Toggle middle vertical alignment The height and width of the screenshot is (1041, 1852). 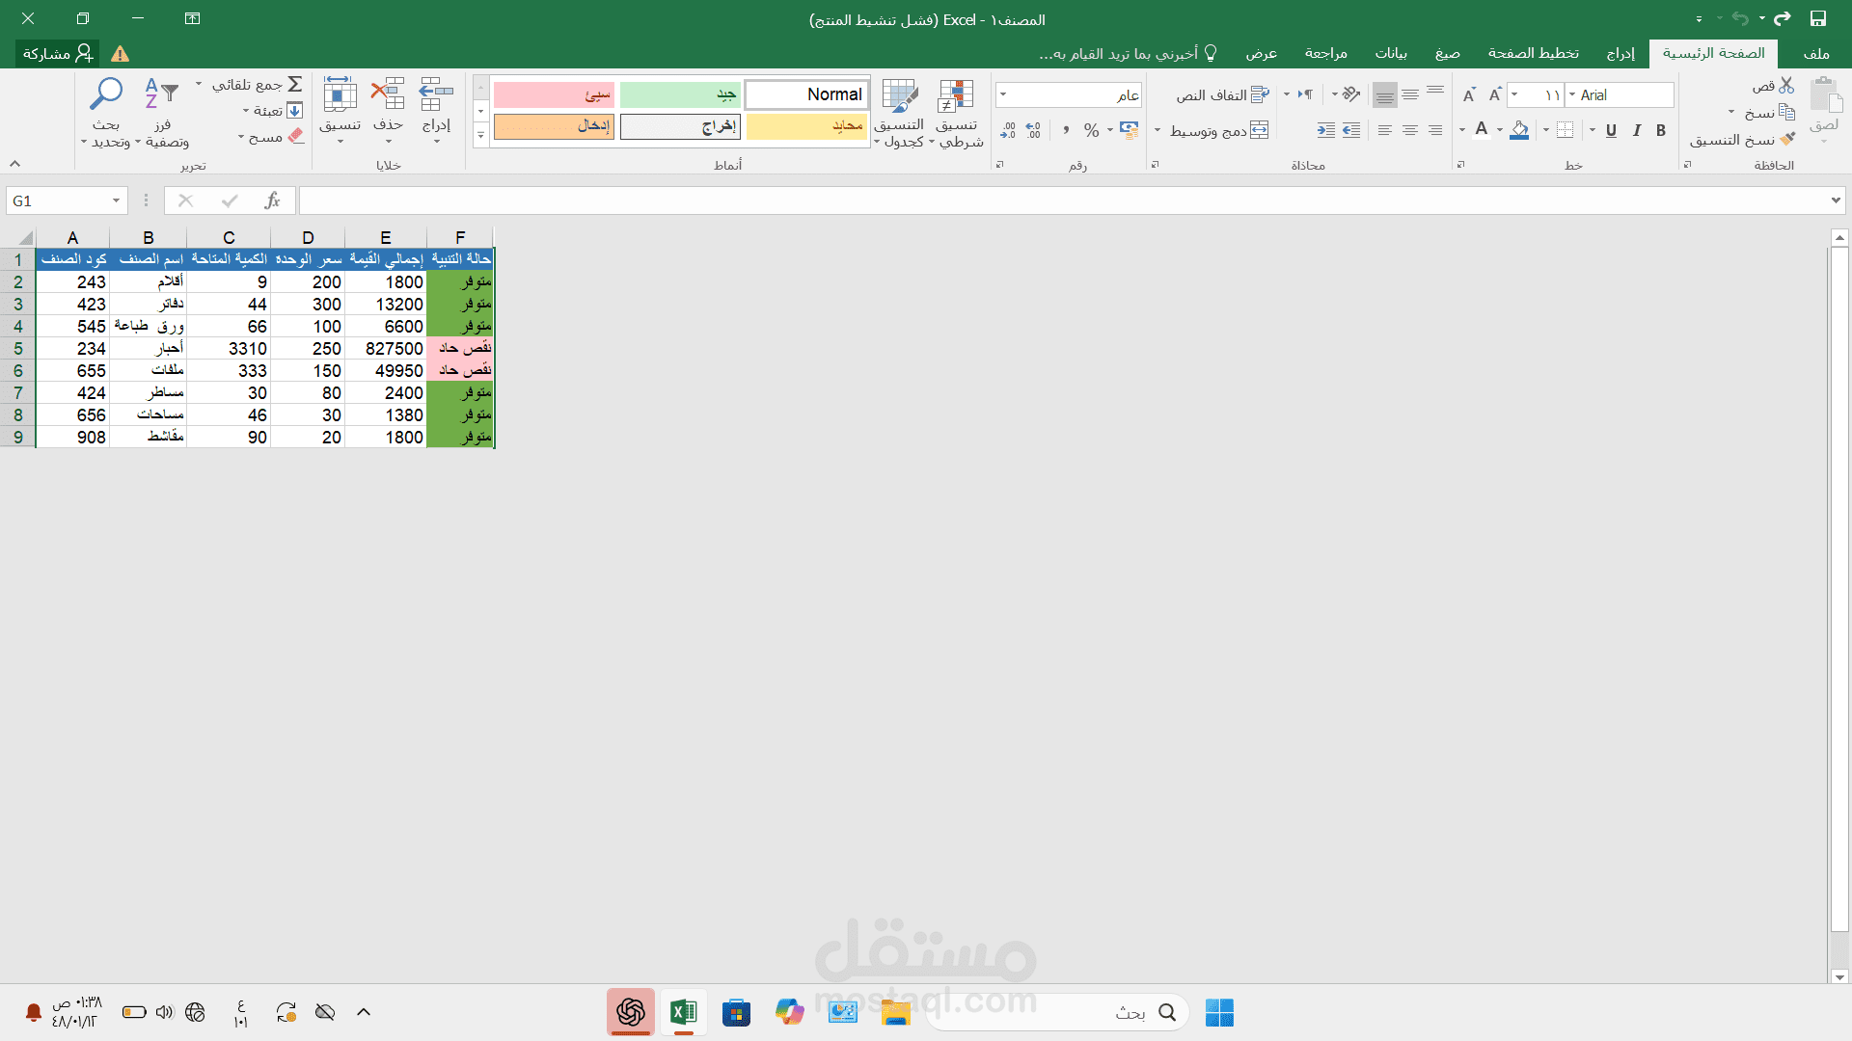click(x=1410, y=94)
